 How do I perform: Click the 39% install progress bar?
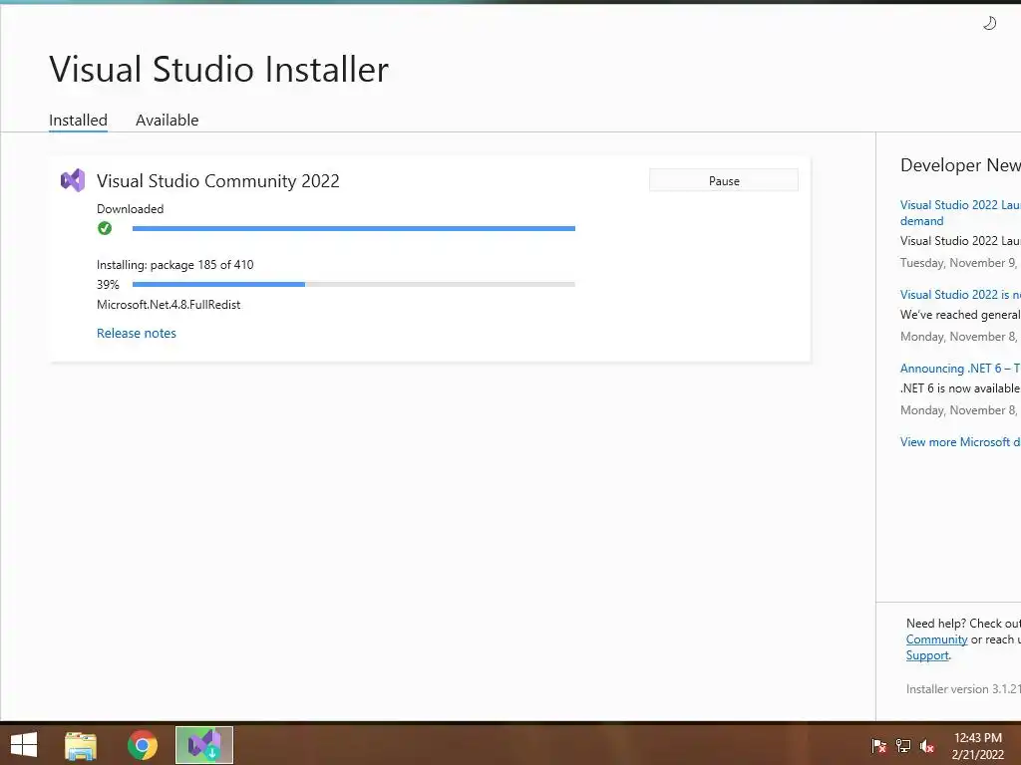[354, 284]
